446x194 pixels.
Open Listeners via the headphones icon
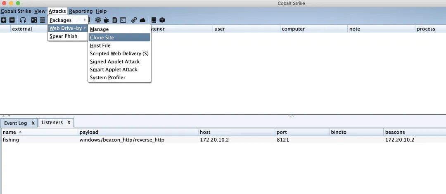pos(23,20)
